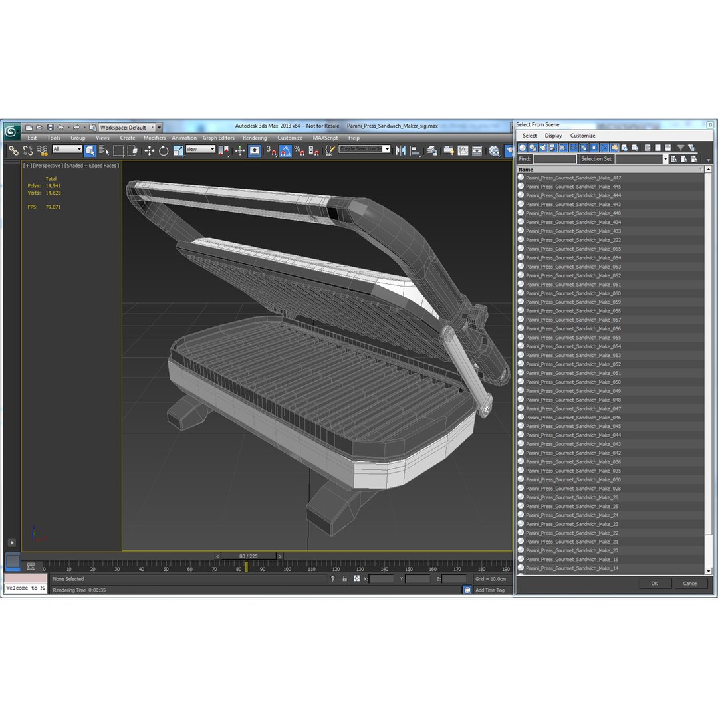Click the Select and Manipulate icon
This screenshot has width=718, height=718.
click(240, 150)
